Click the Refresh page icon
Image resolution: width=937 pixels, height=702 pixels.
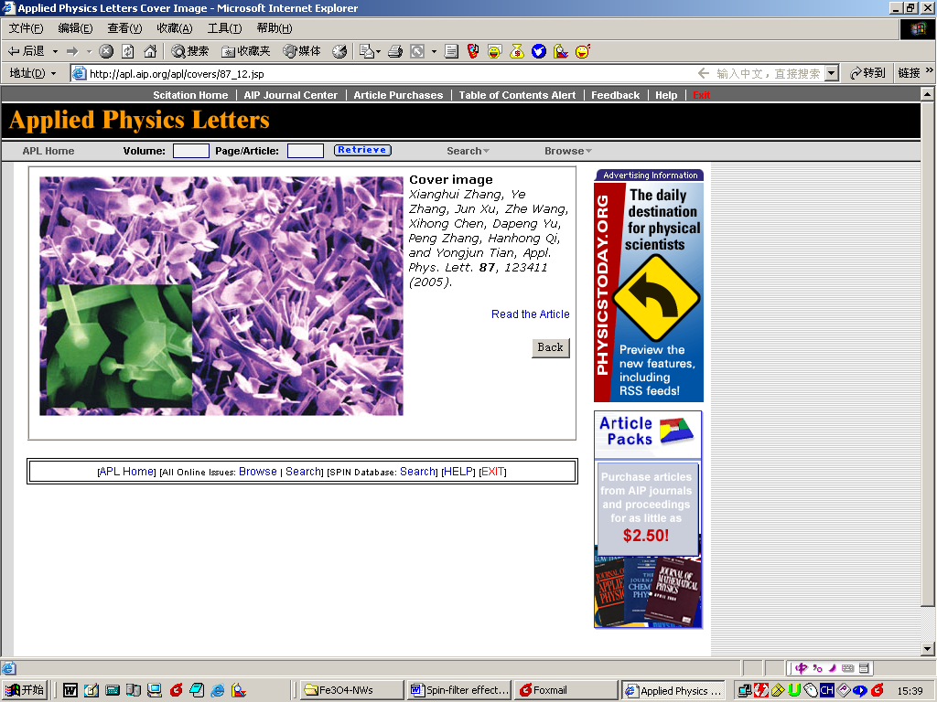click(x=128, y=51)
